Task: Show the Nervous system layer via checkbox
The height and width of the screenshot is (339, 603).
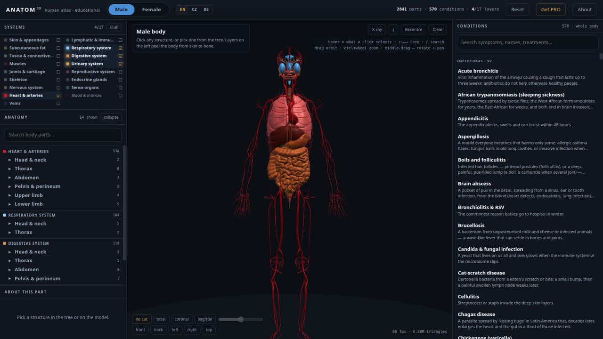Action: click(58, 88)
